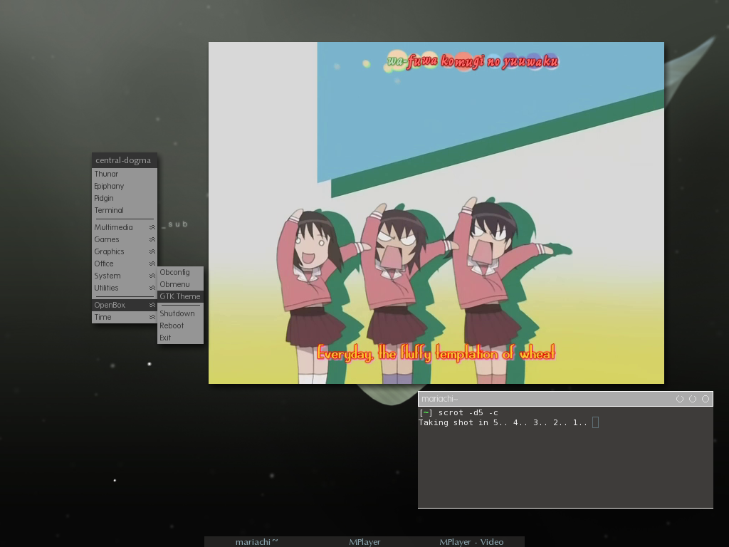Open Terminal from the root menu

pos(124,210)
